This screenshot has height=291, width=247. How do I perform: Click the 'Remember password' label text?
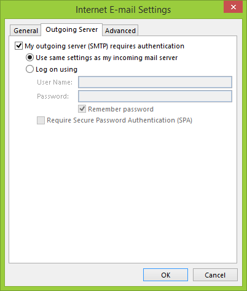(120, 109)
